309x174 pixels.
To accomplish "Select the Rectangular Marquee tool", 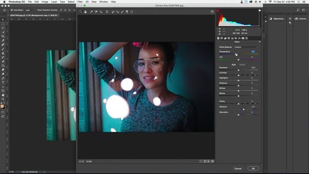I will (x=3, y=24).
